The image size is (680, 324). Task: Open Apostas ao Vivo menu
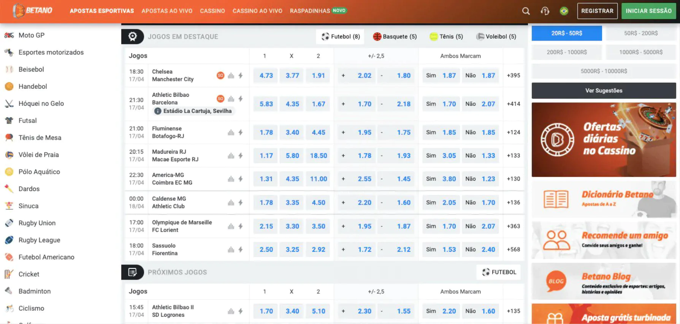point(167,11)
